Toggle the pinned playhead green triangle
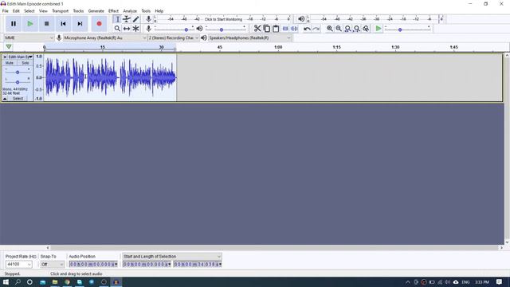The width and height of the screenshot is (510, 287). click(x=9, y=47)
